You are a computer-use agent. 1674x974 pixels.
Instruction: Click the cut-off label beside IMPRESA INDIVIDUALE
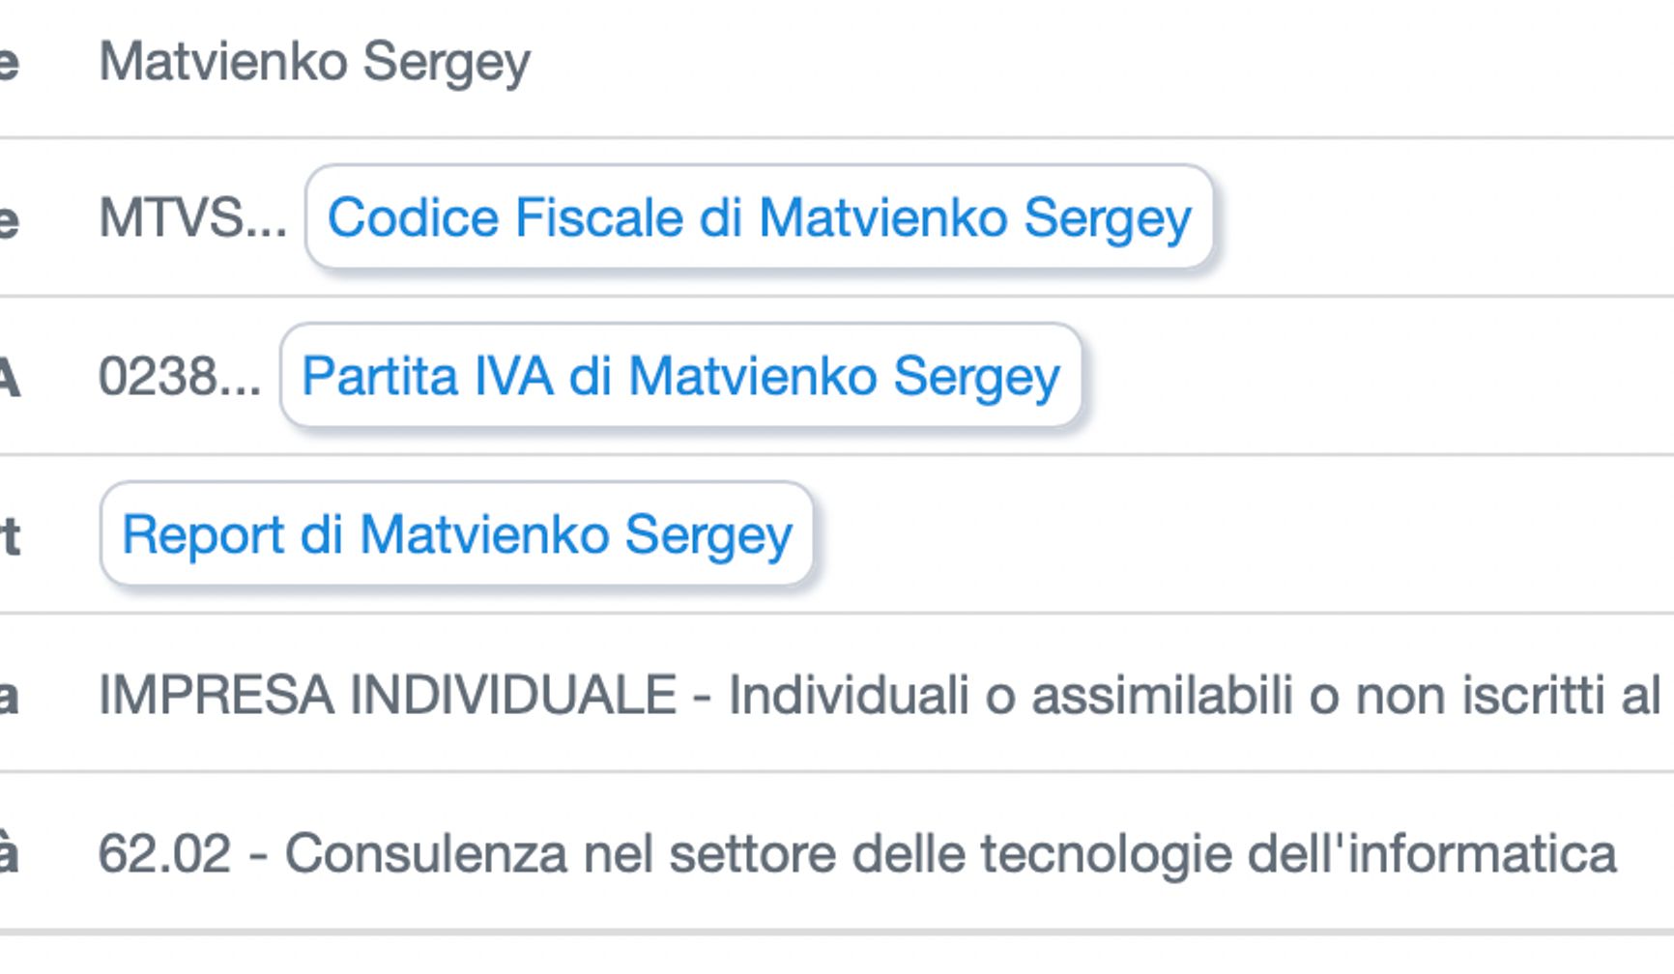(8, 695)
